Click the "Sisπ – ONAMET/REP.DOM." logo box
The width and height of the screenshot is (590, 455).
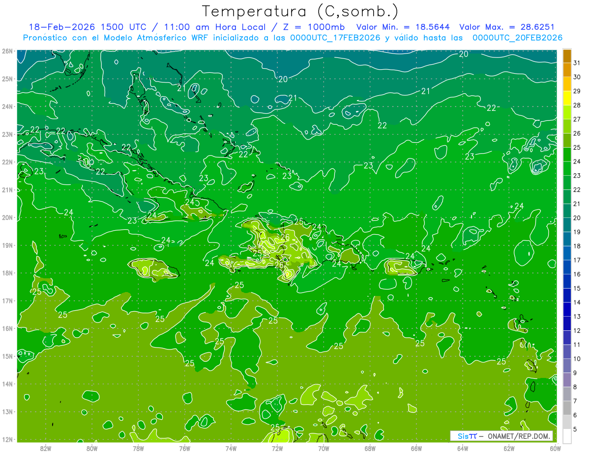tap(501, 436)
